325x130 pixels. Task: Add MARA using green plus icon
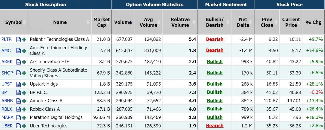click(x=24, y=117)
